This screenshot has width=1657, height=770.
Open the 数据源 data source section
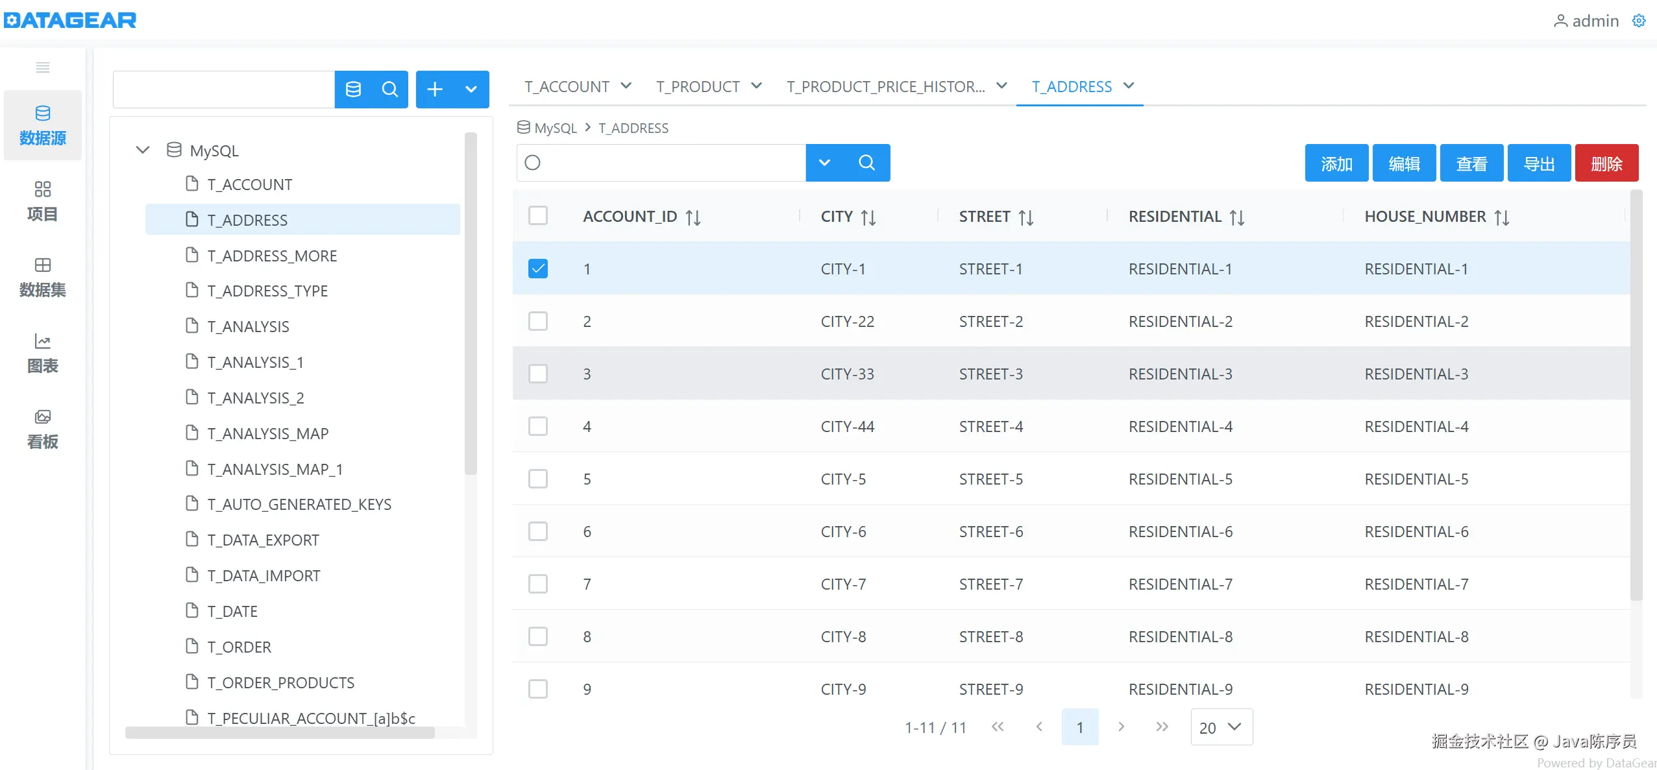point(43,125)
